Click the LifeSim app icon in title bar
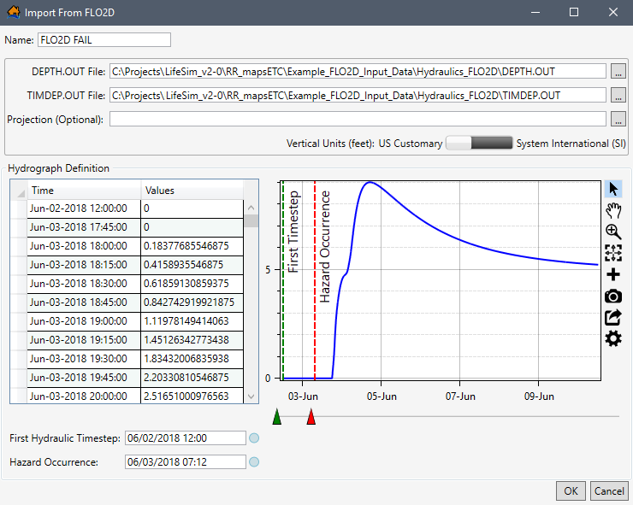The width and height of the screenshot is (633, 505). 14,12
